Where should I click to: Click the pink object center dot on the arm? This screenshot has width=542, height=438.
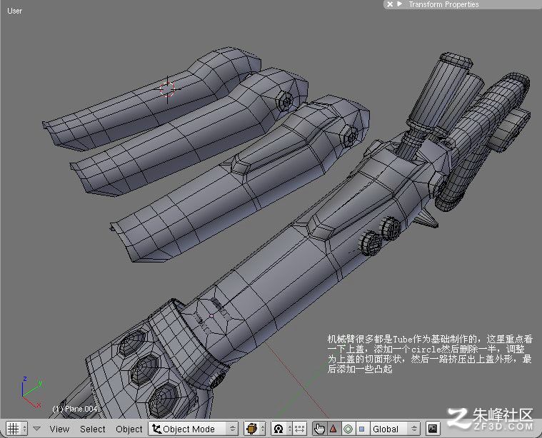pyautogui.click(x=211, y=316)
